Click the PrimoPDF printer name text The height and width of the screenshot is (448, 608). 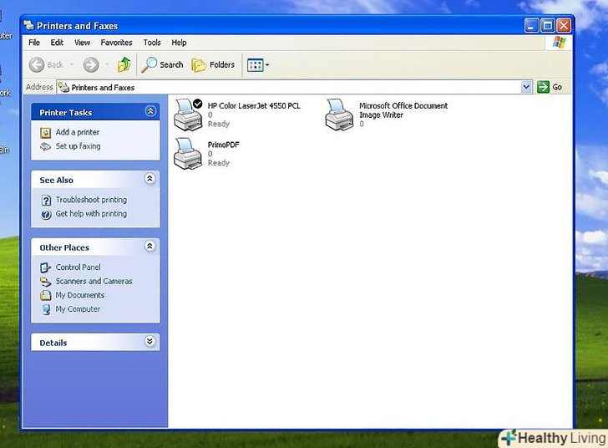223,145
